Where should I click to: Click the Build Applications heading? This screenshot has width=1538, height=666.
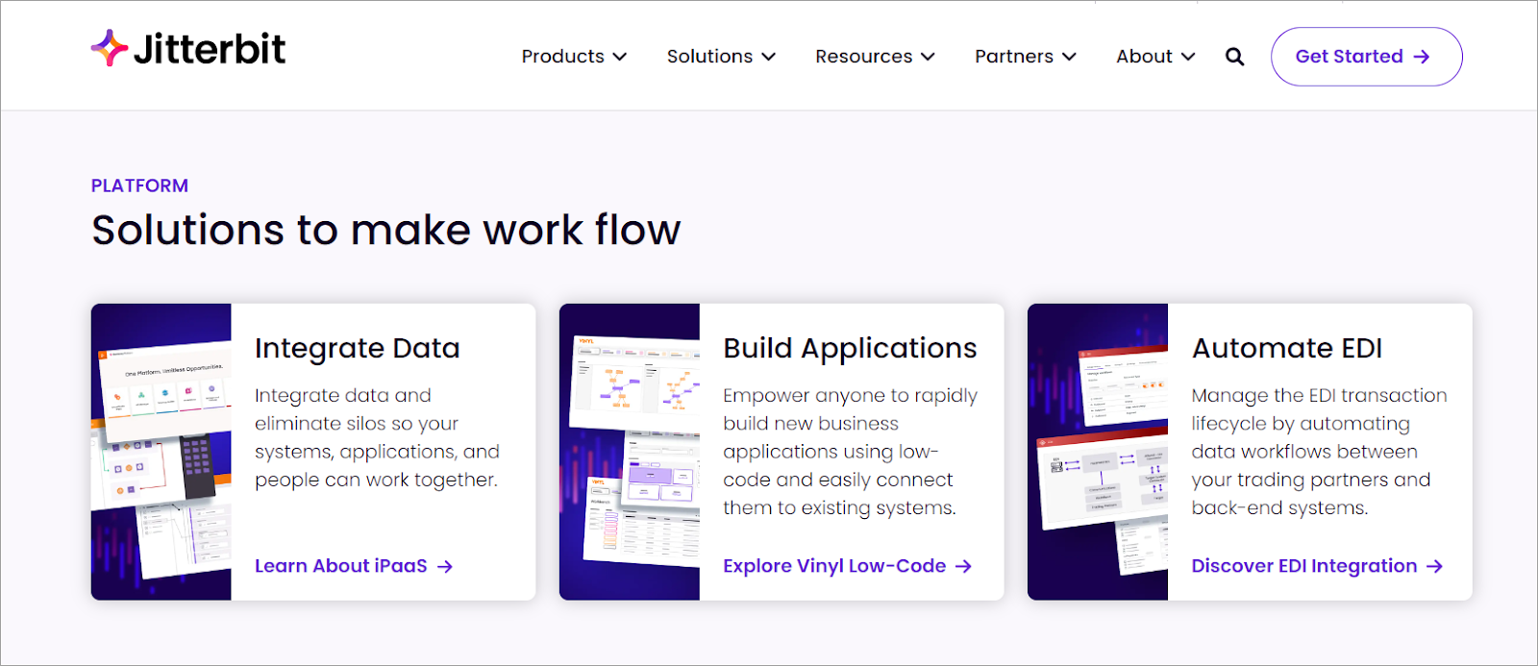(850, 348)
